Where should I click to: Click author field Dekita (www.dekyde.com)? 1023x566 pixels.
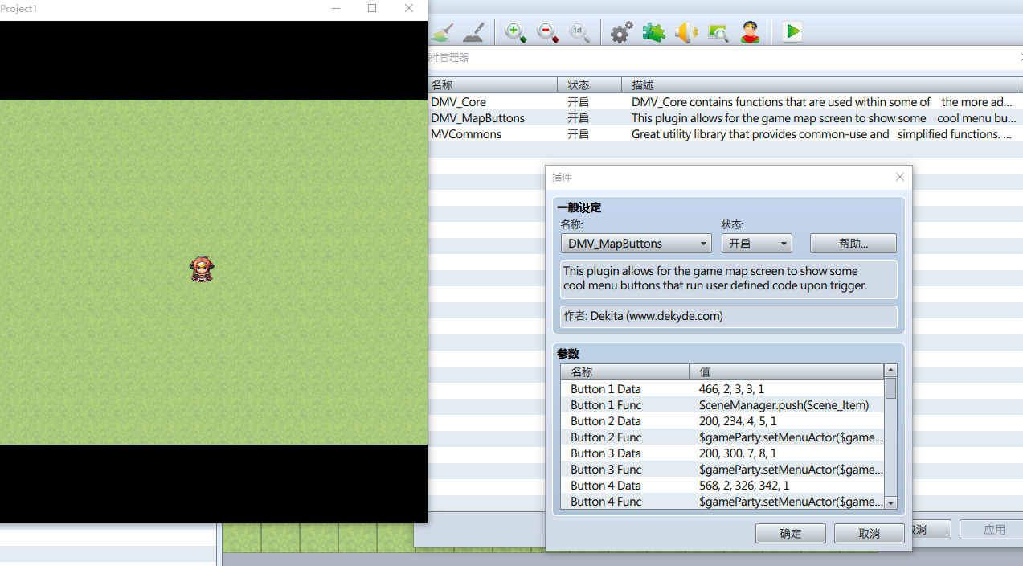tap(728, 317)
